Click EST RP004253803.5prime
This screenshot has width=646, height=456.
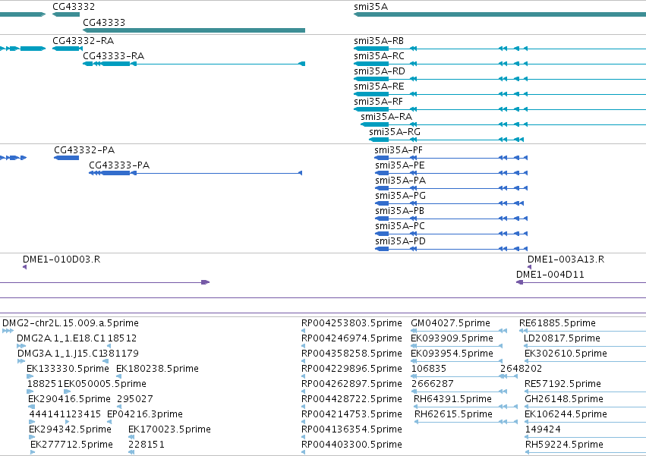pyautogui.click(x=351, y=323)
